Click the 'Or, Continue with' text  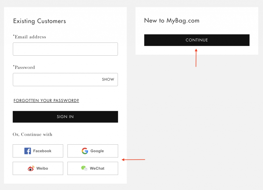pyautogui.click(x=32, y=134)
